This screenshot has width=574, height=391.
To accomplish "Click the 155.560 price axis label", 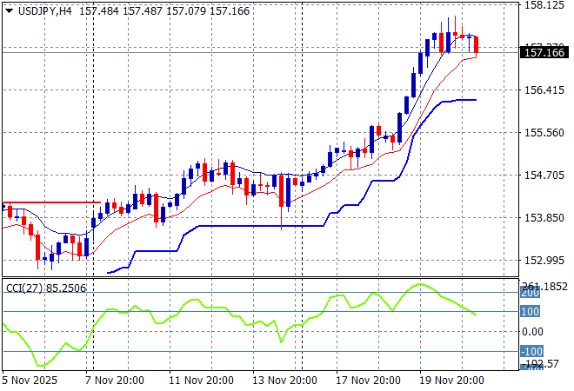I will click(544, 132).
